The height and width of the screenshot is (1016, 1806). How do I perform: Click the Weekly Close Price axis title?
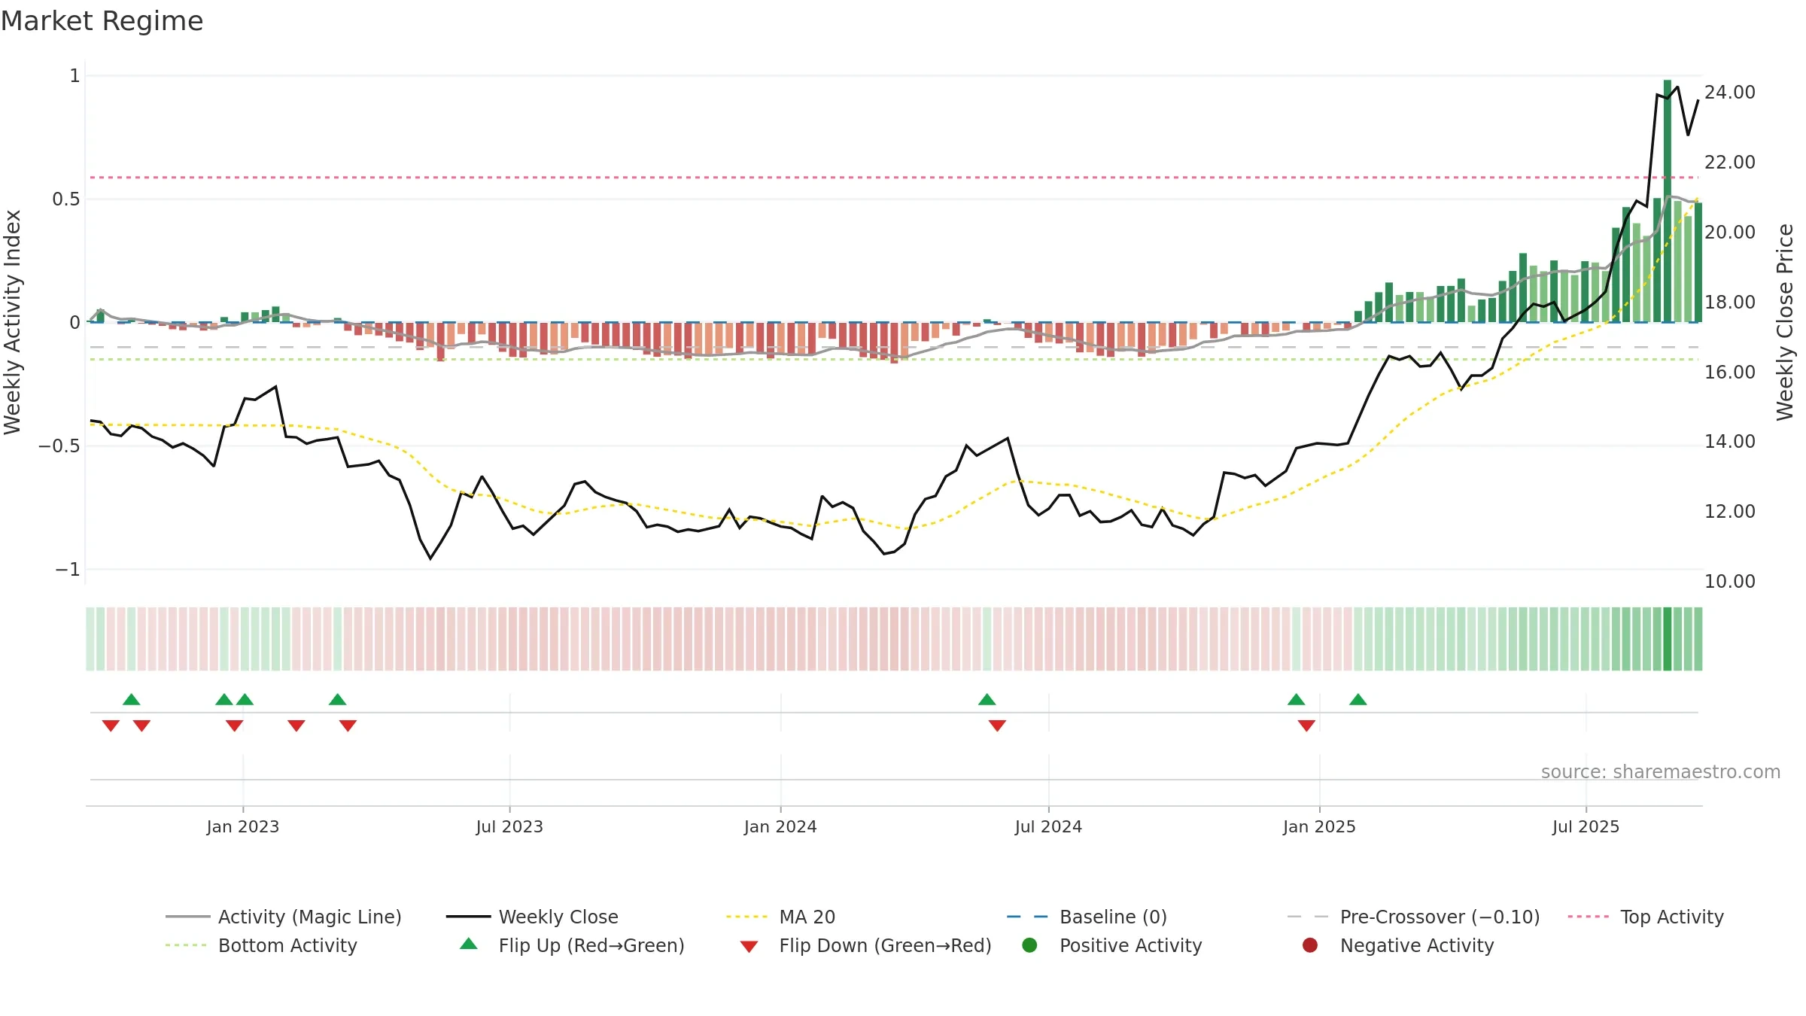pyautogui.click(x=1785, y=322)
